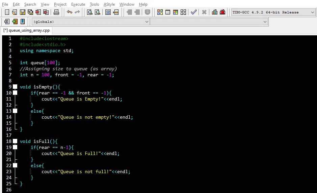Open the File menu

(5, 4)
